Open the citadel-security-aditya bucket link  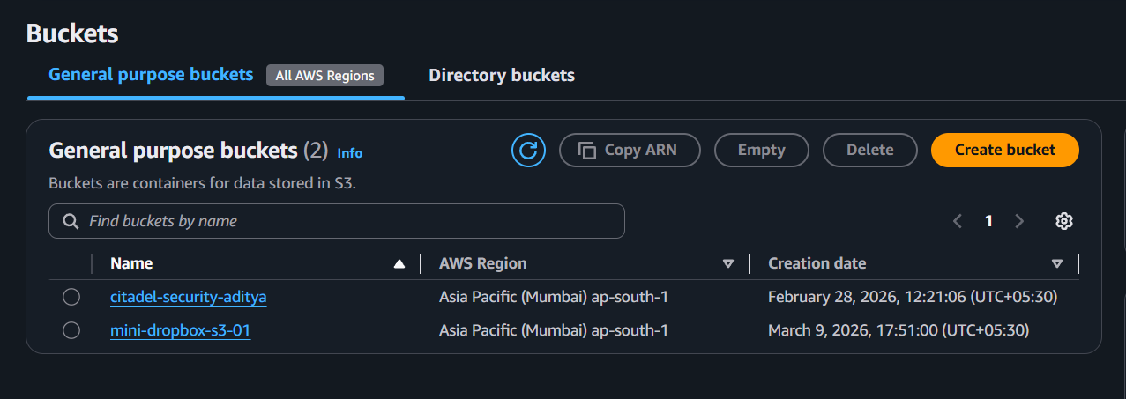click(x=188, y=298)
